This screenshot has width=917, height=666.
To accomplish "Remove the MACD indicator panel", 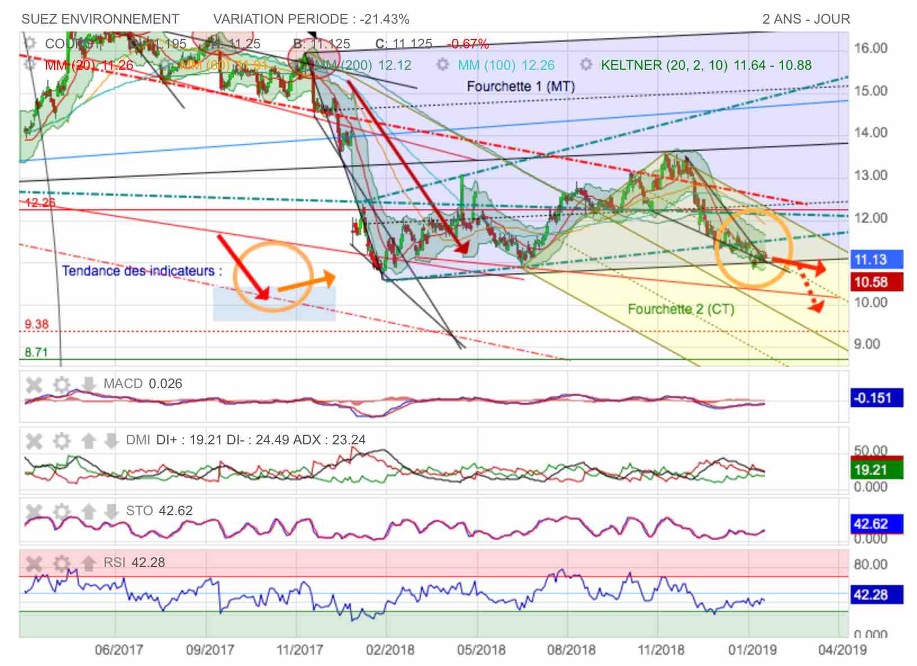I will (x=34, y=385).
